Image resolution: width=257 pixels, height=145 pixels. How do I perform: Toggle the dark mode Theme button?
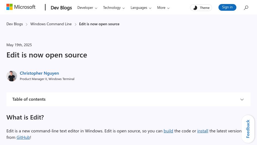click(x=201, y=8)
